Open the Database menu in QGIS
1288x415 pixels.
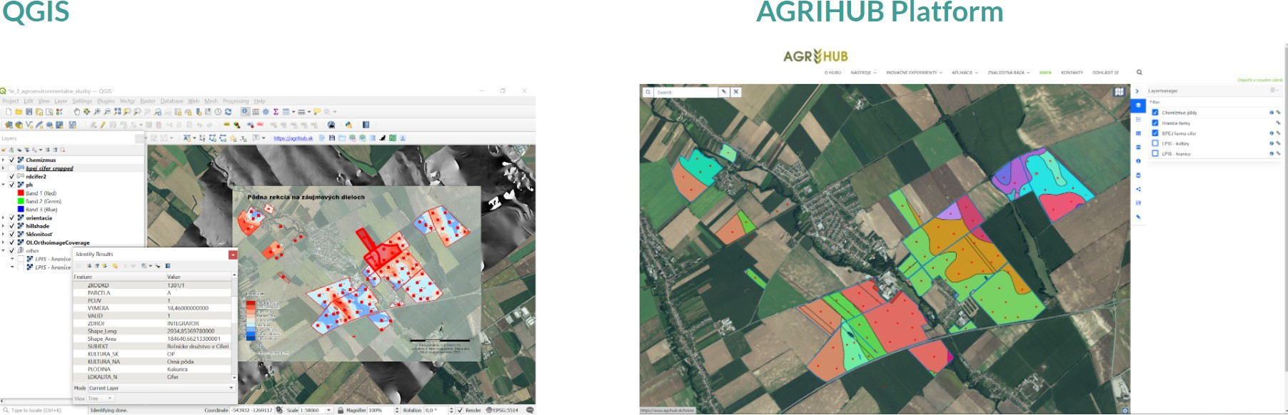click(x=171, y=101)
